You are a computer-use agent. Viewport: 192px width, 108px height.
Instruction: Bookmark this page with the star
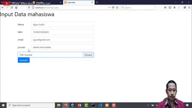coord(117,7)
